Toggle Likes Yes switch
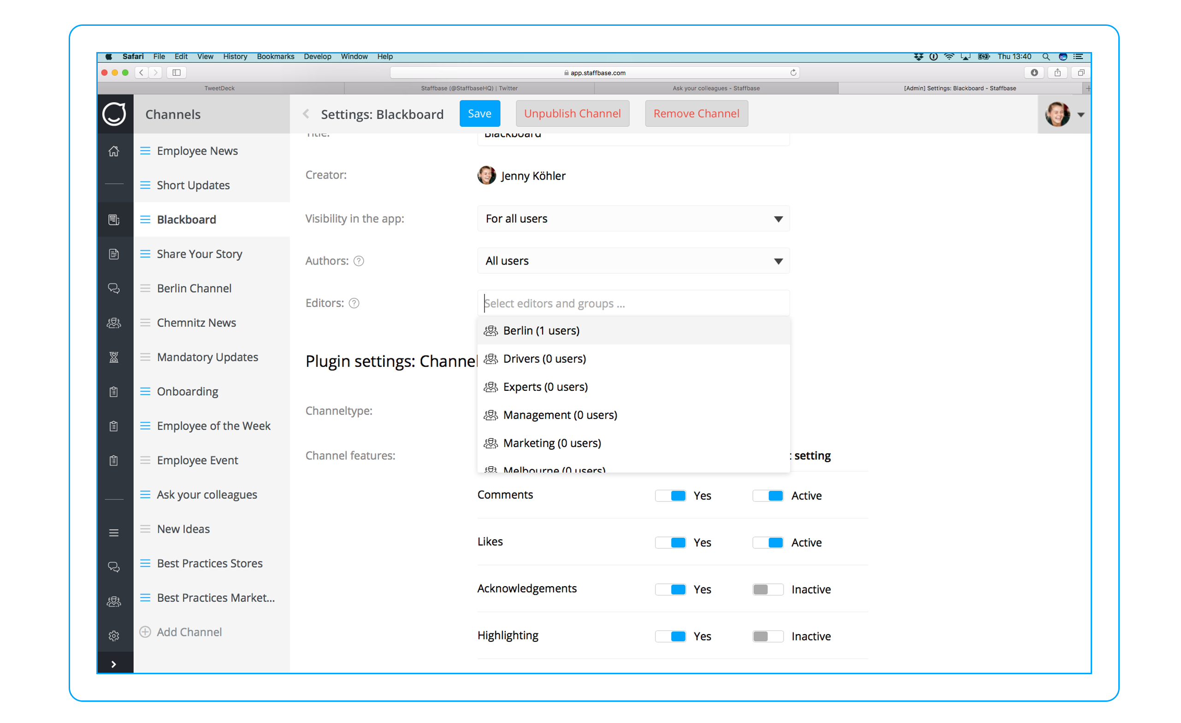The height and width of the screenshot is (723, 1181). pos(671,543)
